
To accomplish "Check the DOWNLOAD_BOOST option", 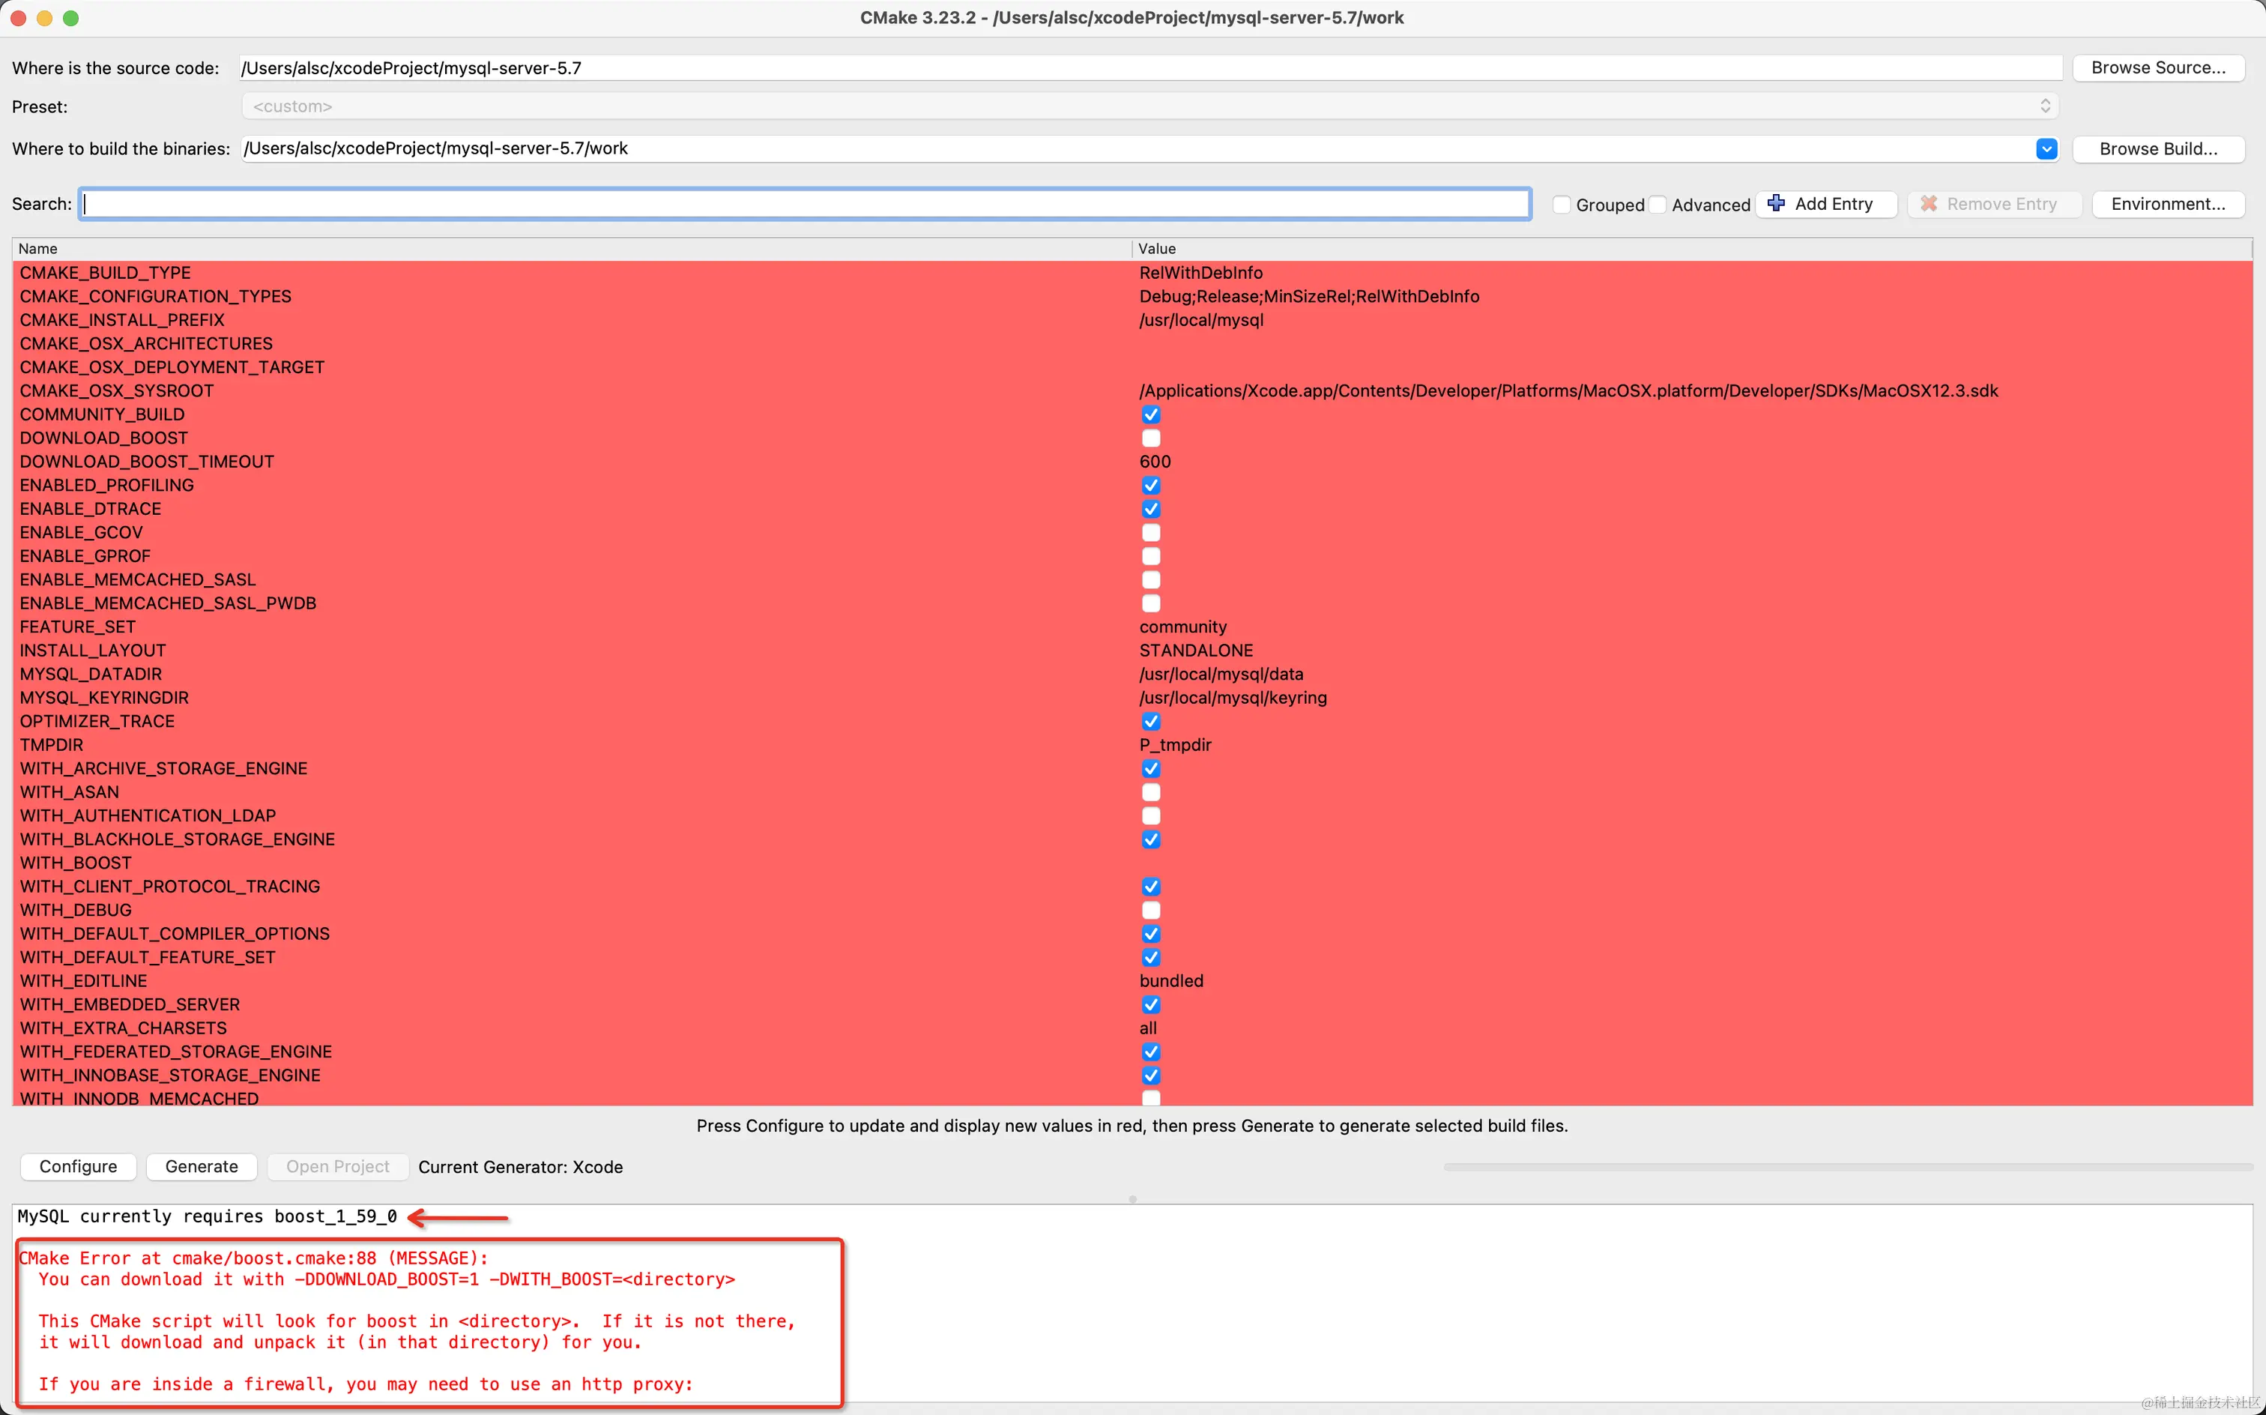I will click(x=1151, y=438).
